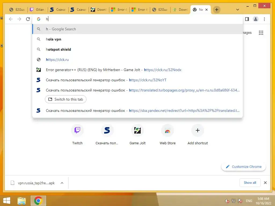This screenshot has width=275, height=206.
Task: Switch to the Gilian Twitch tab
Action: coord(37,10)
